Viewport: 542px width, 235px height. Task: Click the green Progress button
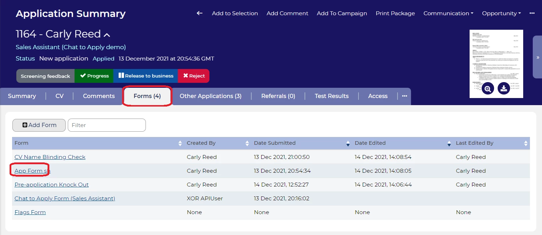pyautogui.click(x=94, y=76)
